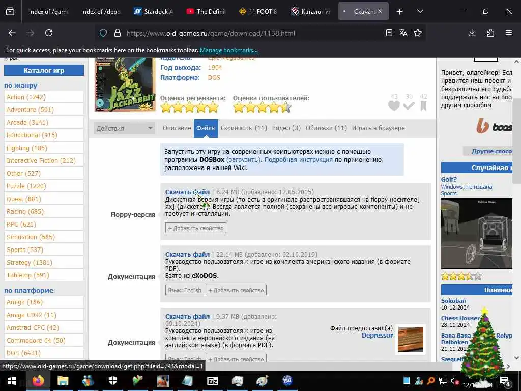This screenshot has height=391, width=521.
Task: Open the Другие способы support button
Action: tap(487, 151)
